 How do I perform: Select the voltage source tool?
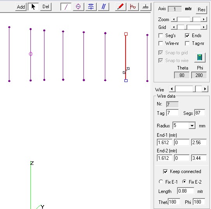pos(78,7)
